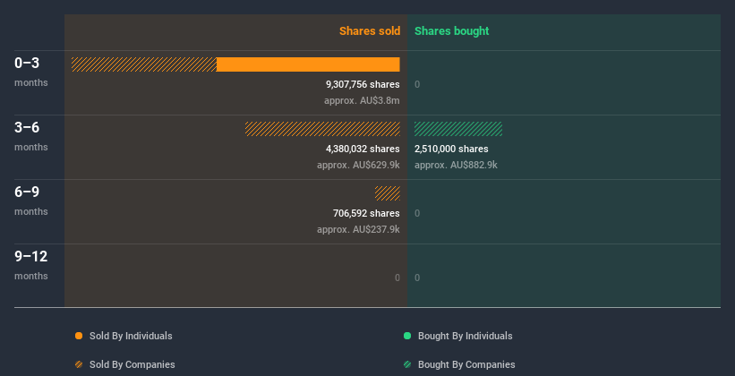Click the approx. AU$3.8m label
Screen dimensions: 735x376
tap(362, 100)
